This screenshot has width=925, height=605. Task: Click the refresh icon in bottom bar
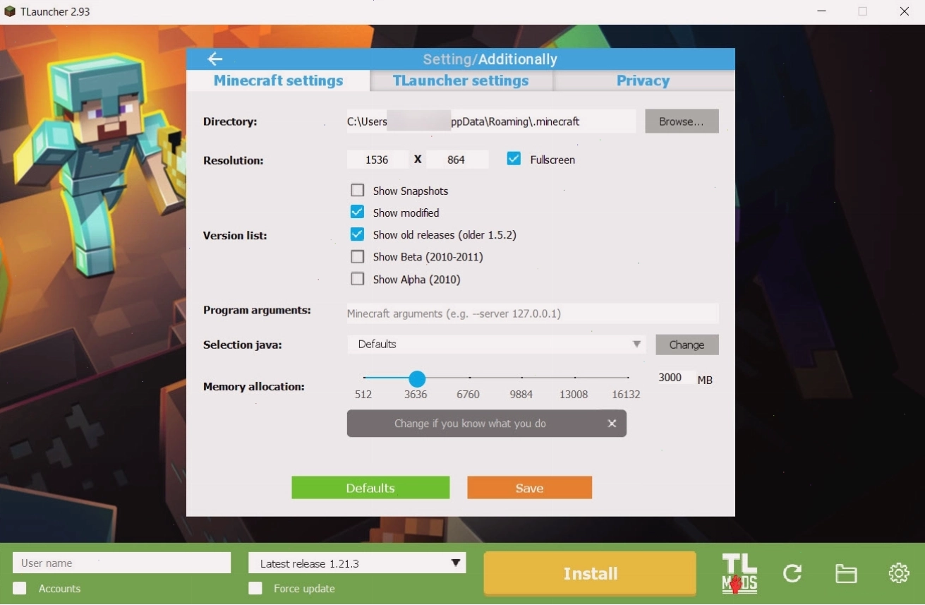click(x=792, y=573)
